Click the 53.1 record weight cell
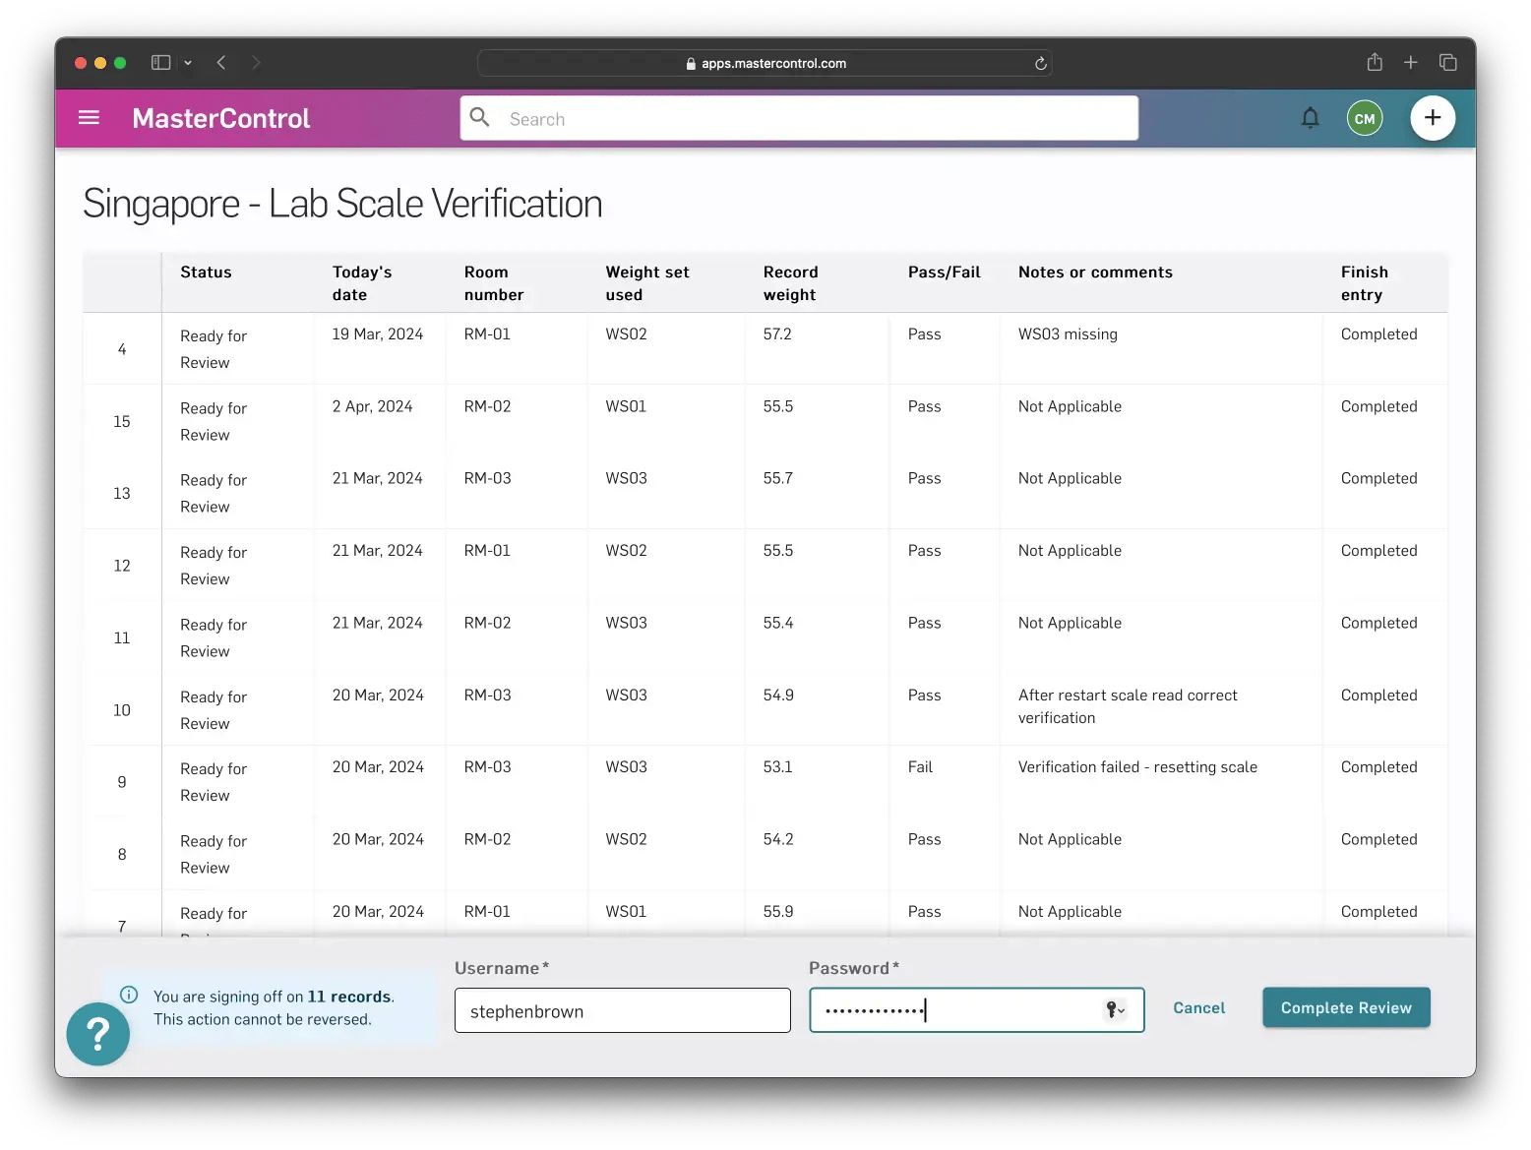Image resolution: width=1531 pixels, height=1150 pixels. click(x=777, y=767)
